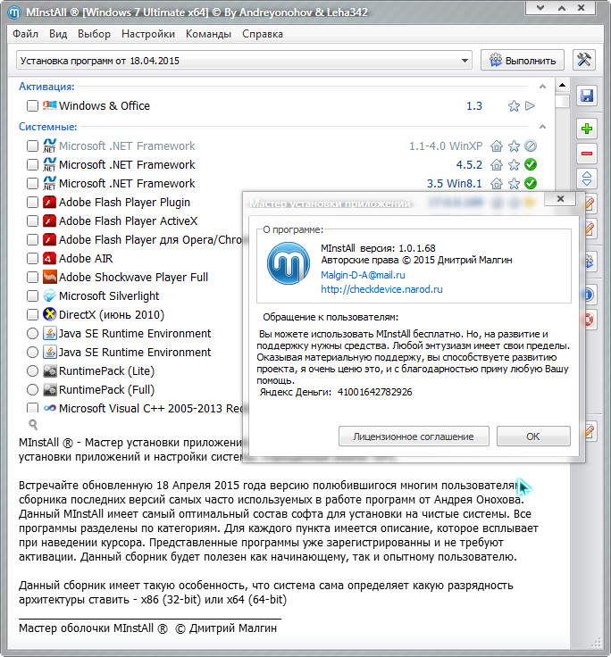Click the red minus remove icon
The image size is (611, 657).
[587, 154]
